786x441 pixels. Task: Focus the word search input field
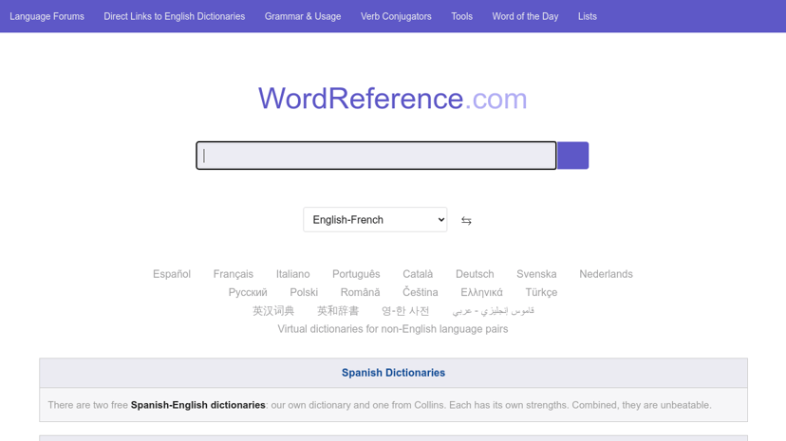(x=376, y=156)
